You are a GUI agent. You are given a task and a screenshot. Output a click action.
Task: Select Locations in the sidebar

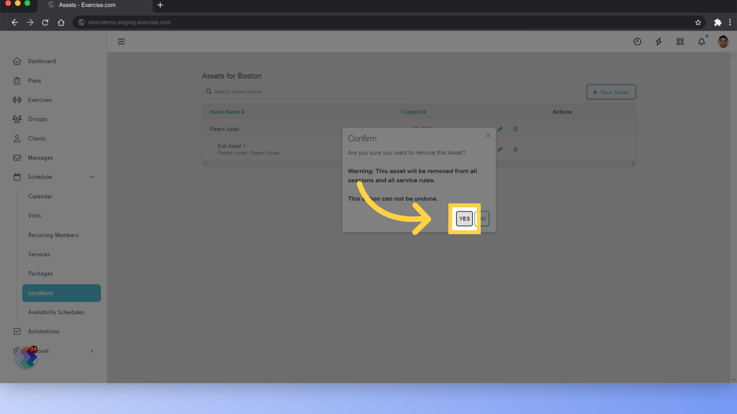click(x=40, y=293)
